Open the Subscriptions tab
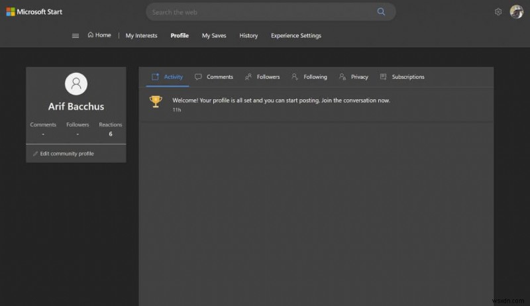 (x=402, y=77)
